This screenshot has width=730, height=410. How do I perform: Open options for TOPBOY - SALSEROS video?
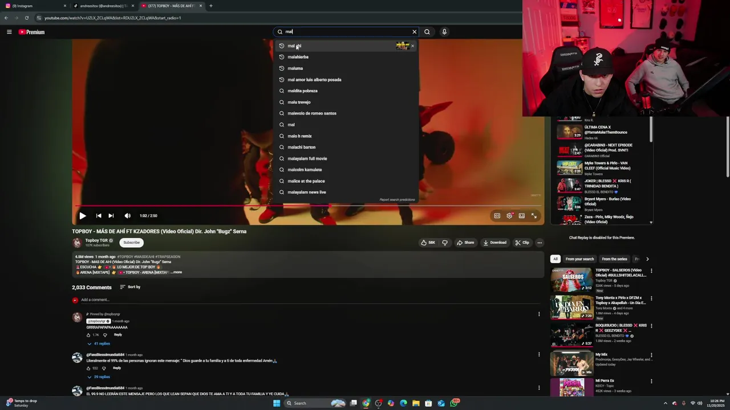click(x=651, y=271)
